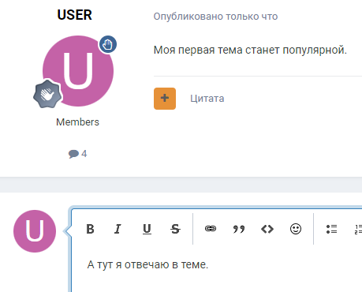362x292 pixels.
Task: Click the Members group label
Action: 77,122
